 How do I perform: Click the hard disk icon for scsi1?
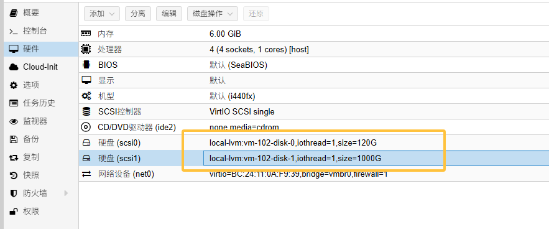[x=86, y=159]
